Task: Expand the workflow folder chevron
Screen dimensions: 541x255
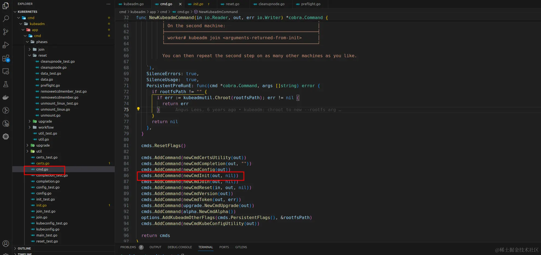Action: pyautogui.click(x=29, y=127)
